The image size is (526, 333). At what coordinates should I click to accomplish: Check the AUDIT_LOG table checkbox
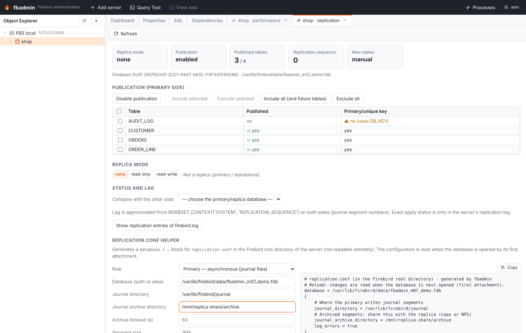pyautogui.click(x=120, y=121)
